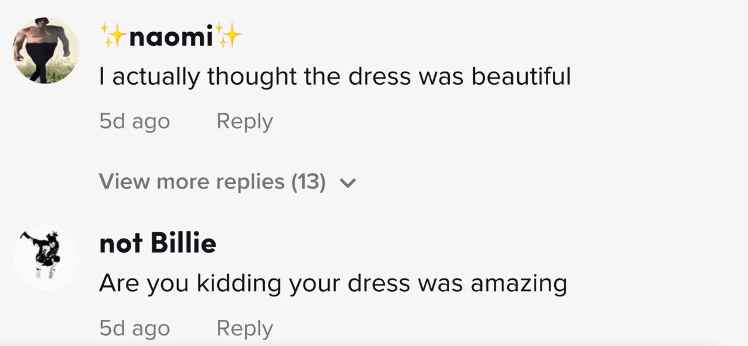
Task: Open the not Billie username link
Action: point(157,243)
